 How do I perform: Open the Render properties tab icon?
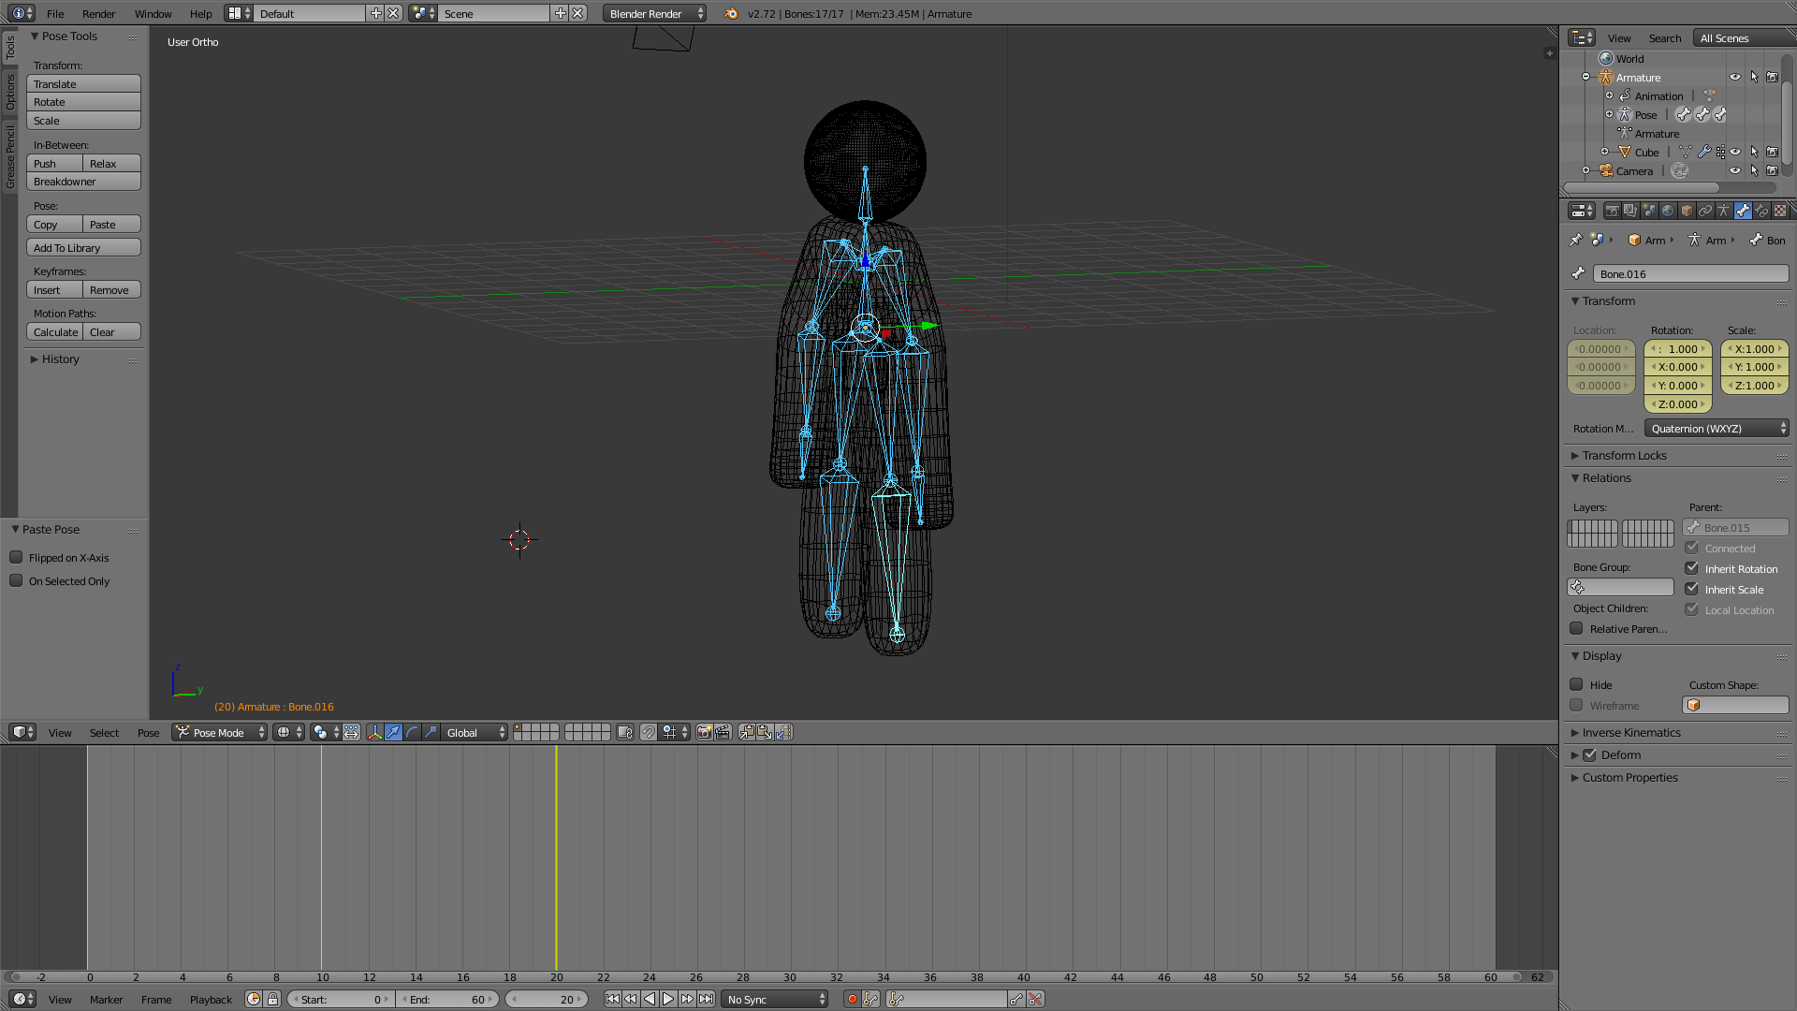(1612, 211)
